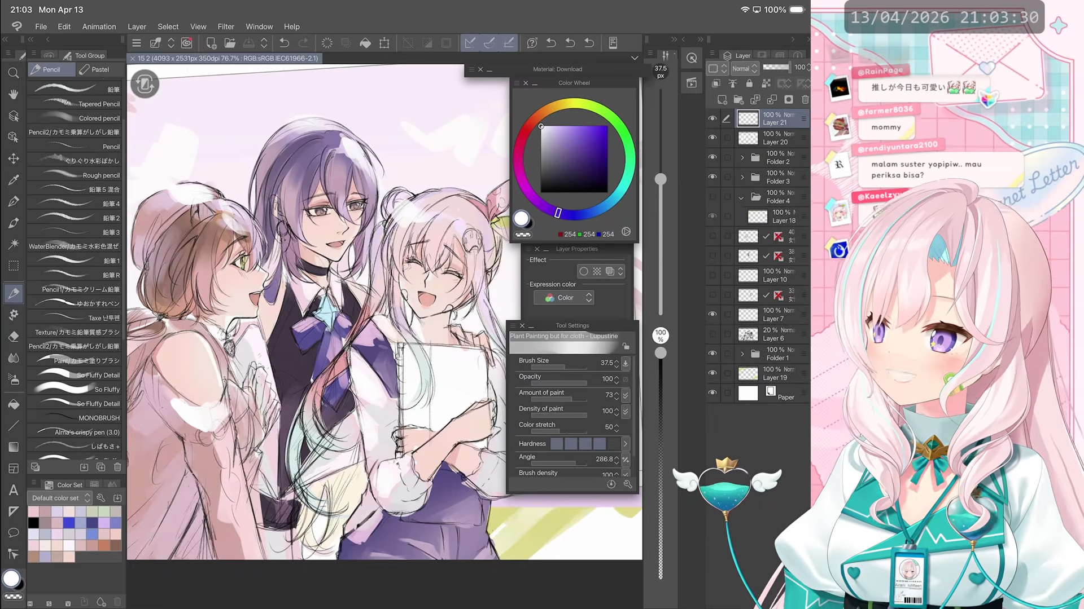Collapse Folder 4 in the layer list
The width and height of the screenshot is (1084, 609).
741,197
